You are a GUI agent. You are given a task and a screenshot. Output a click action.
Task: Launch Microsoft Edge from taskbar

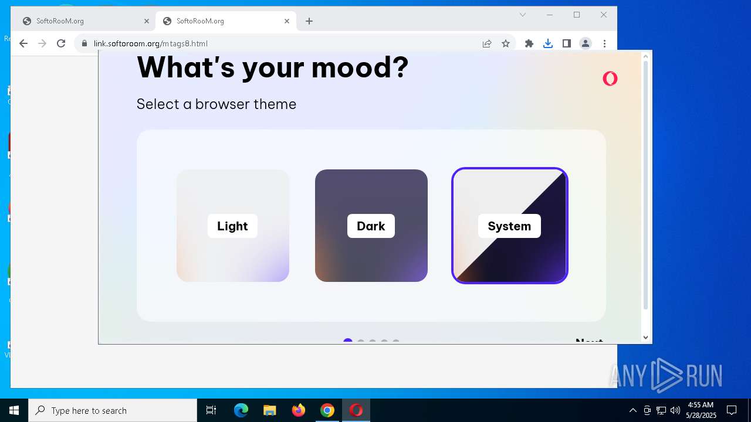pyautogui.click(x=241, y=410)
